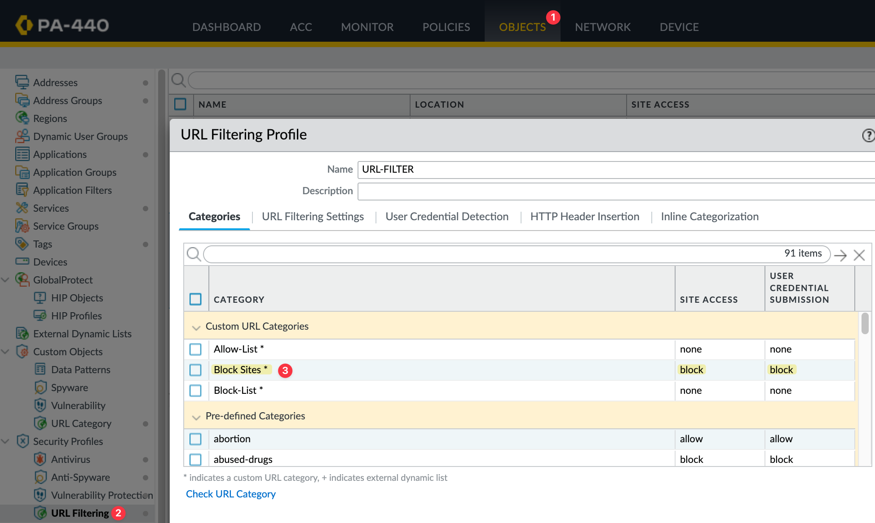Open the Addresses panel icon

click(x=22, y=82)
